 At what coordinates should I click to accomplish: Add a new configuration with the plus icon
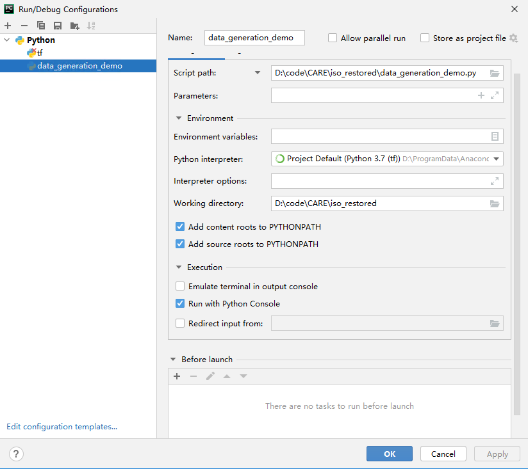(8, 26)
